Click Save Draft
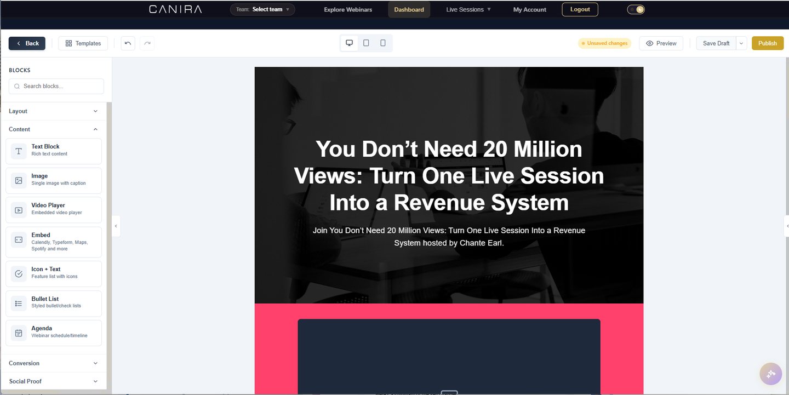 [716, 43]
